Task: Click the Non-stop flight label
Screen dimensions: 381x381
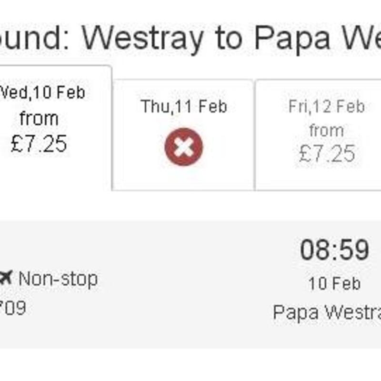Action: click(58, 279)
